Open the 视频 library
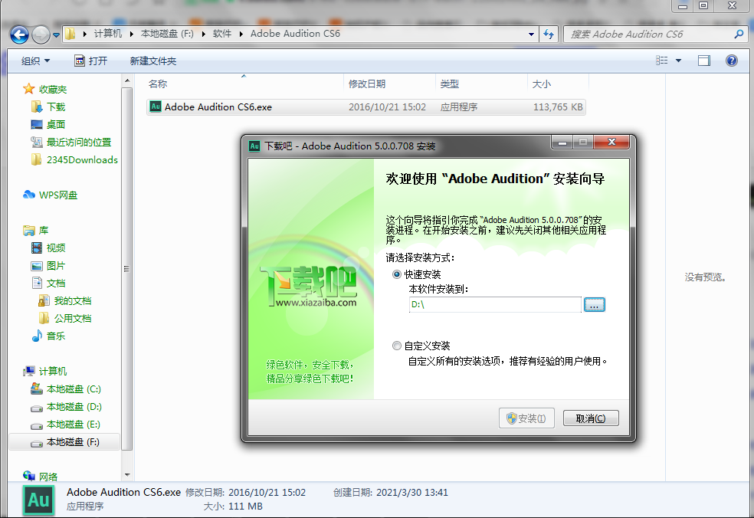 (x=48, y=248)
